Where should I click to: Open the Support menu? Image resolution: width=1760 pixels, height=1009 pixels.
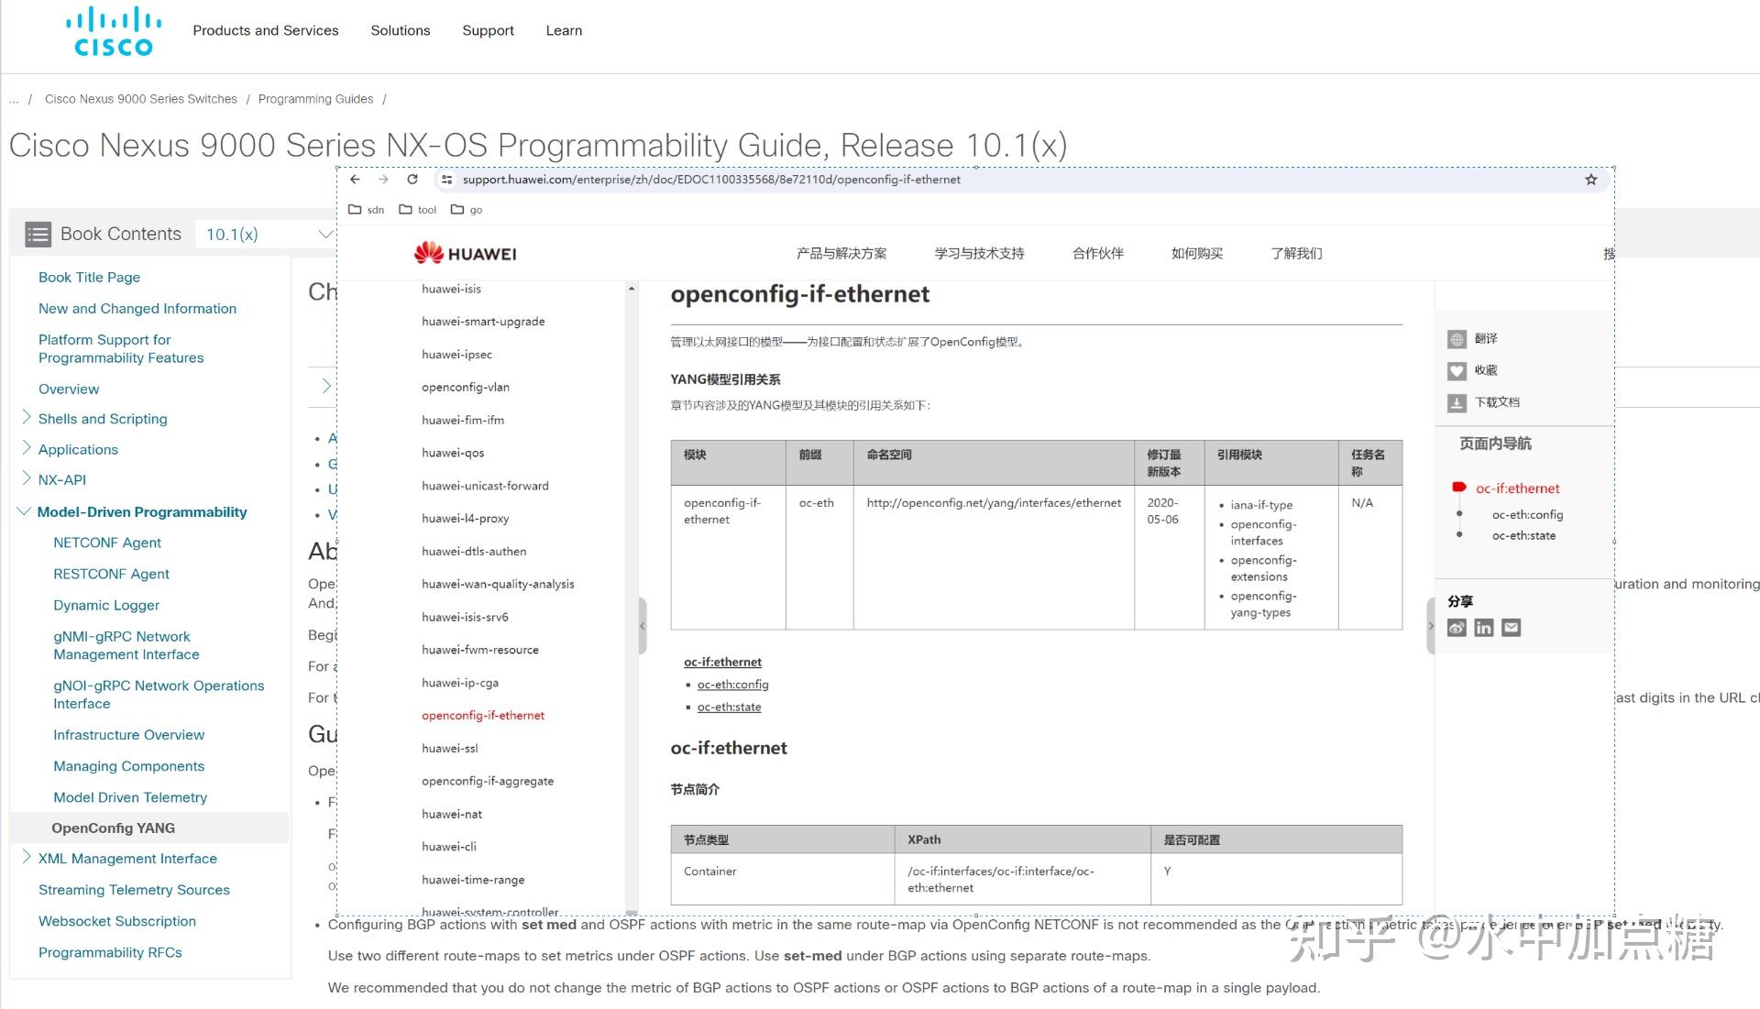tap(488, 30)
